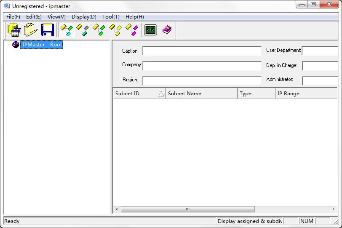
Task: Select the all-magenta subnet view icon
Action: click(x=132, y=30)
